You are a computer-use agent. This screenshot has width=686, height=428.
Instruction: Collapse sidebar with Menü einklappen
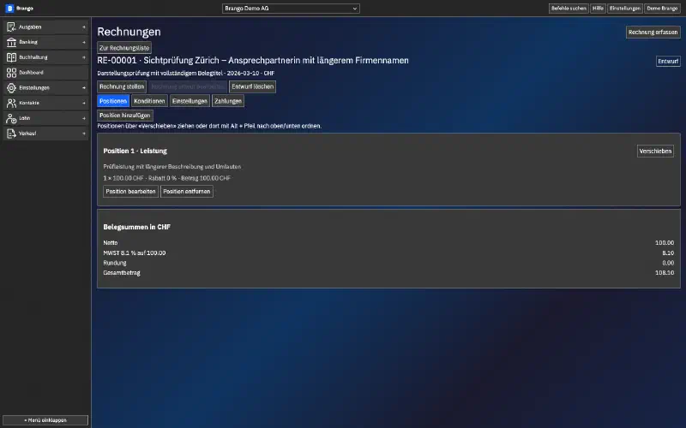45,420
